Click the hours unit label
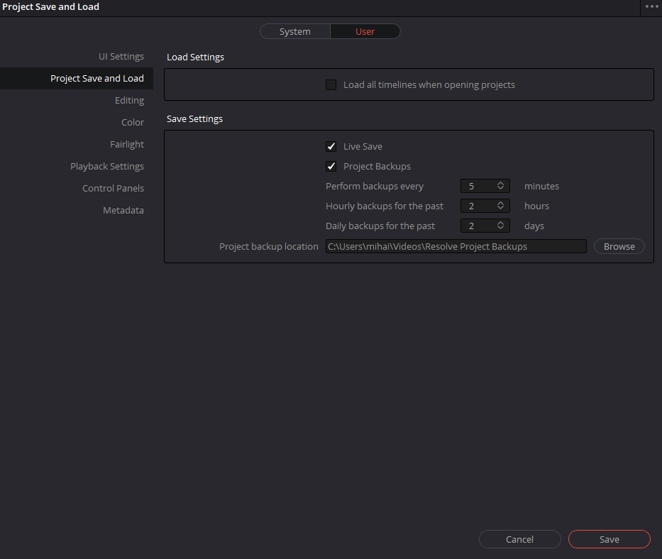662x559 pixels. pyautogui.click(x=536, y=206)
